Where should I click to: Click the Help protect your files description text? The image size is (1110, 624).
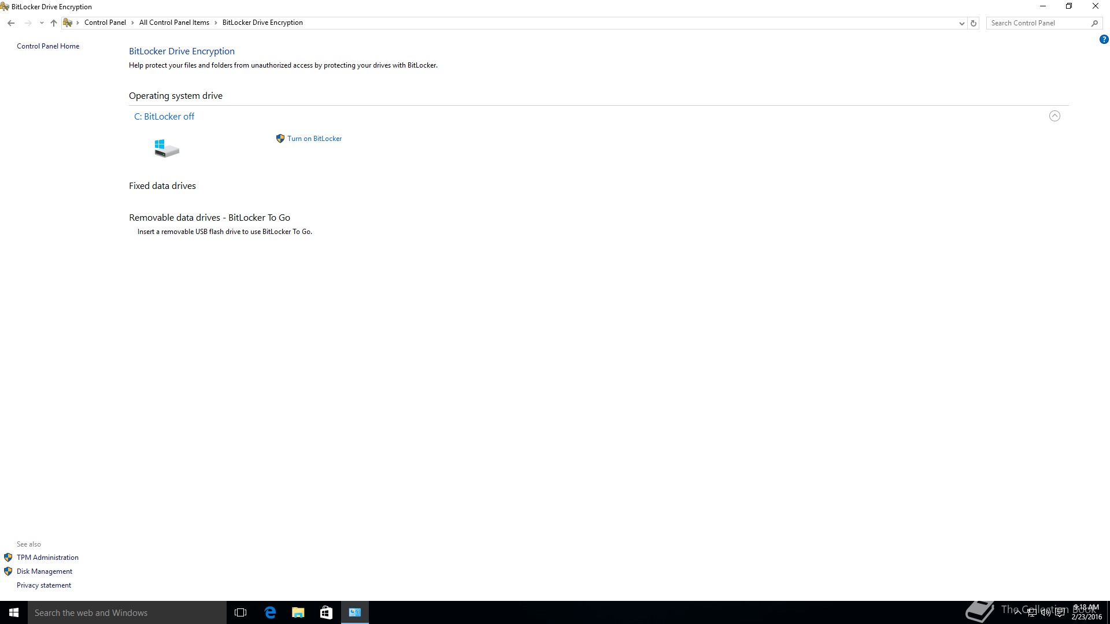(x=283, y=65)
